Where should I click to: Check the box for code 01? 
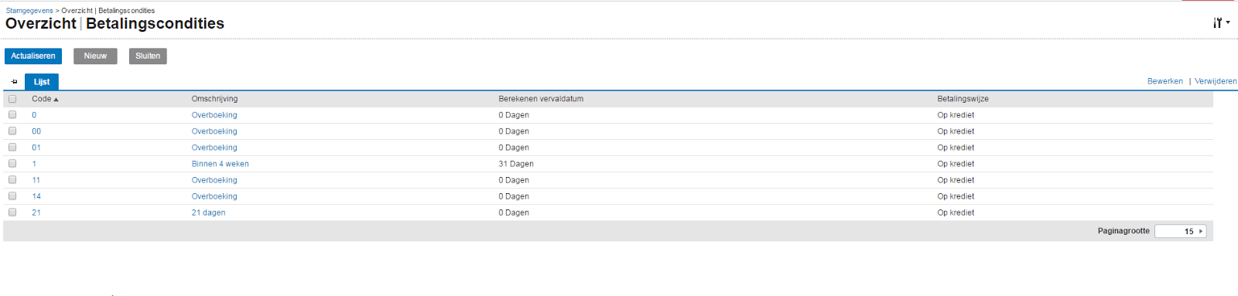[x=12, y=147]
